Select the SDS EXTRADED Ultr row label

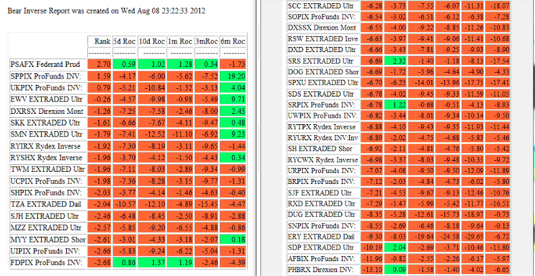323,93
